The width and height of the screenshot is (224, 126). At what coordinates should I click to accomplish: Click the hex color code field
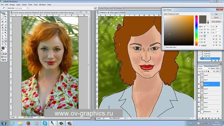click(204, 46)
